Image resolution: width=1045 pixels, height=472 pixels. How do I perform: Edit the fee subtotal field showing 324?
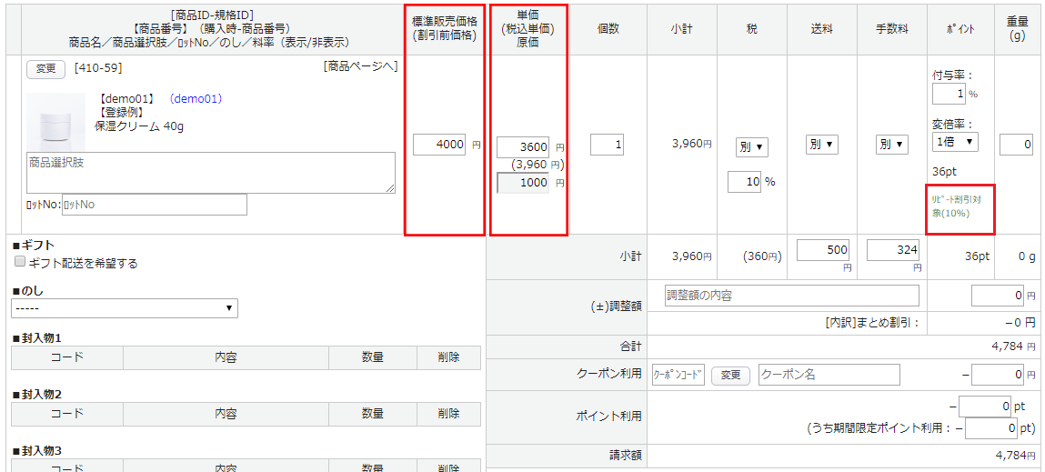(893, 250)
